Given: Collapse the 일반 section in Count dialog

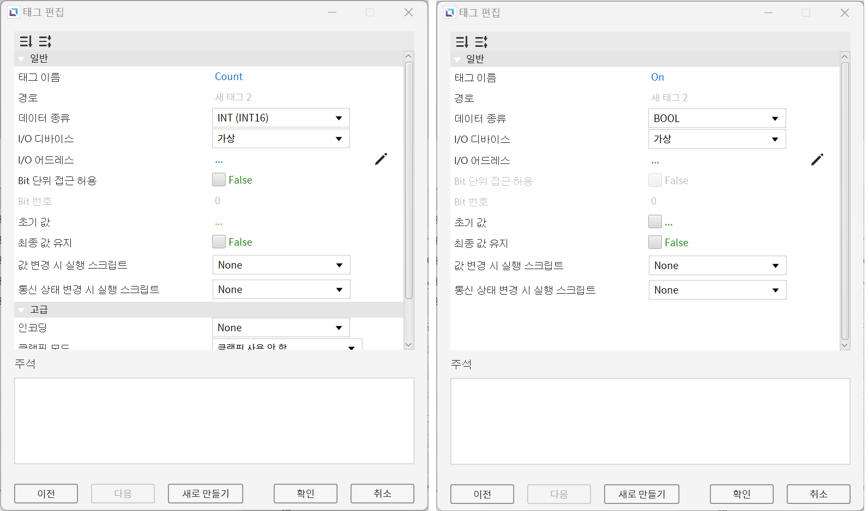Looking at the screenshot, I should point(21,59).
